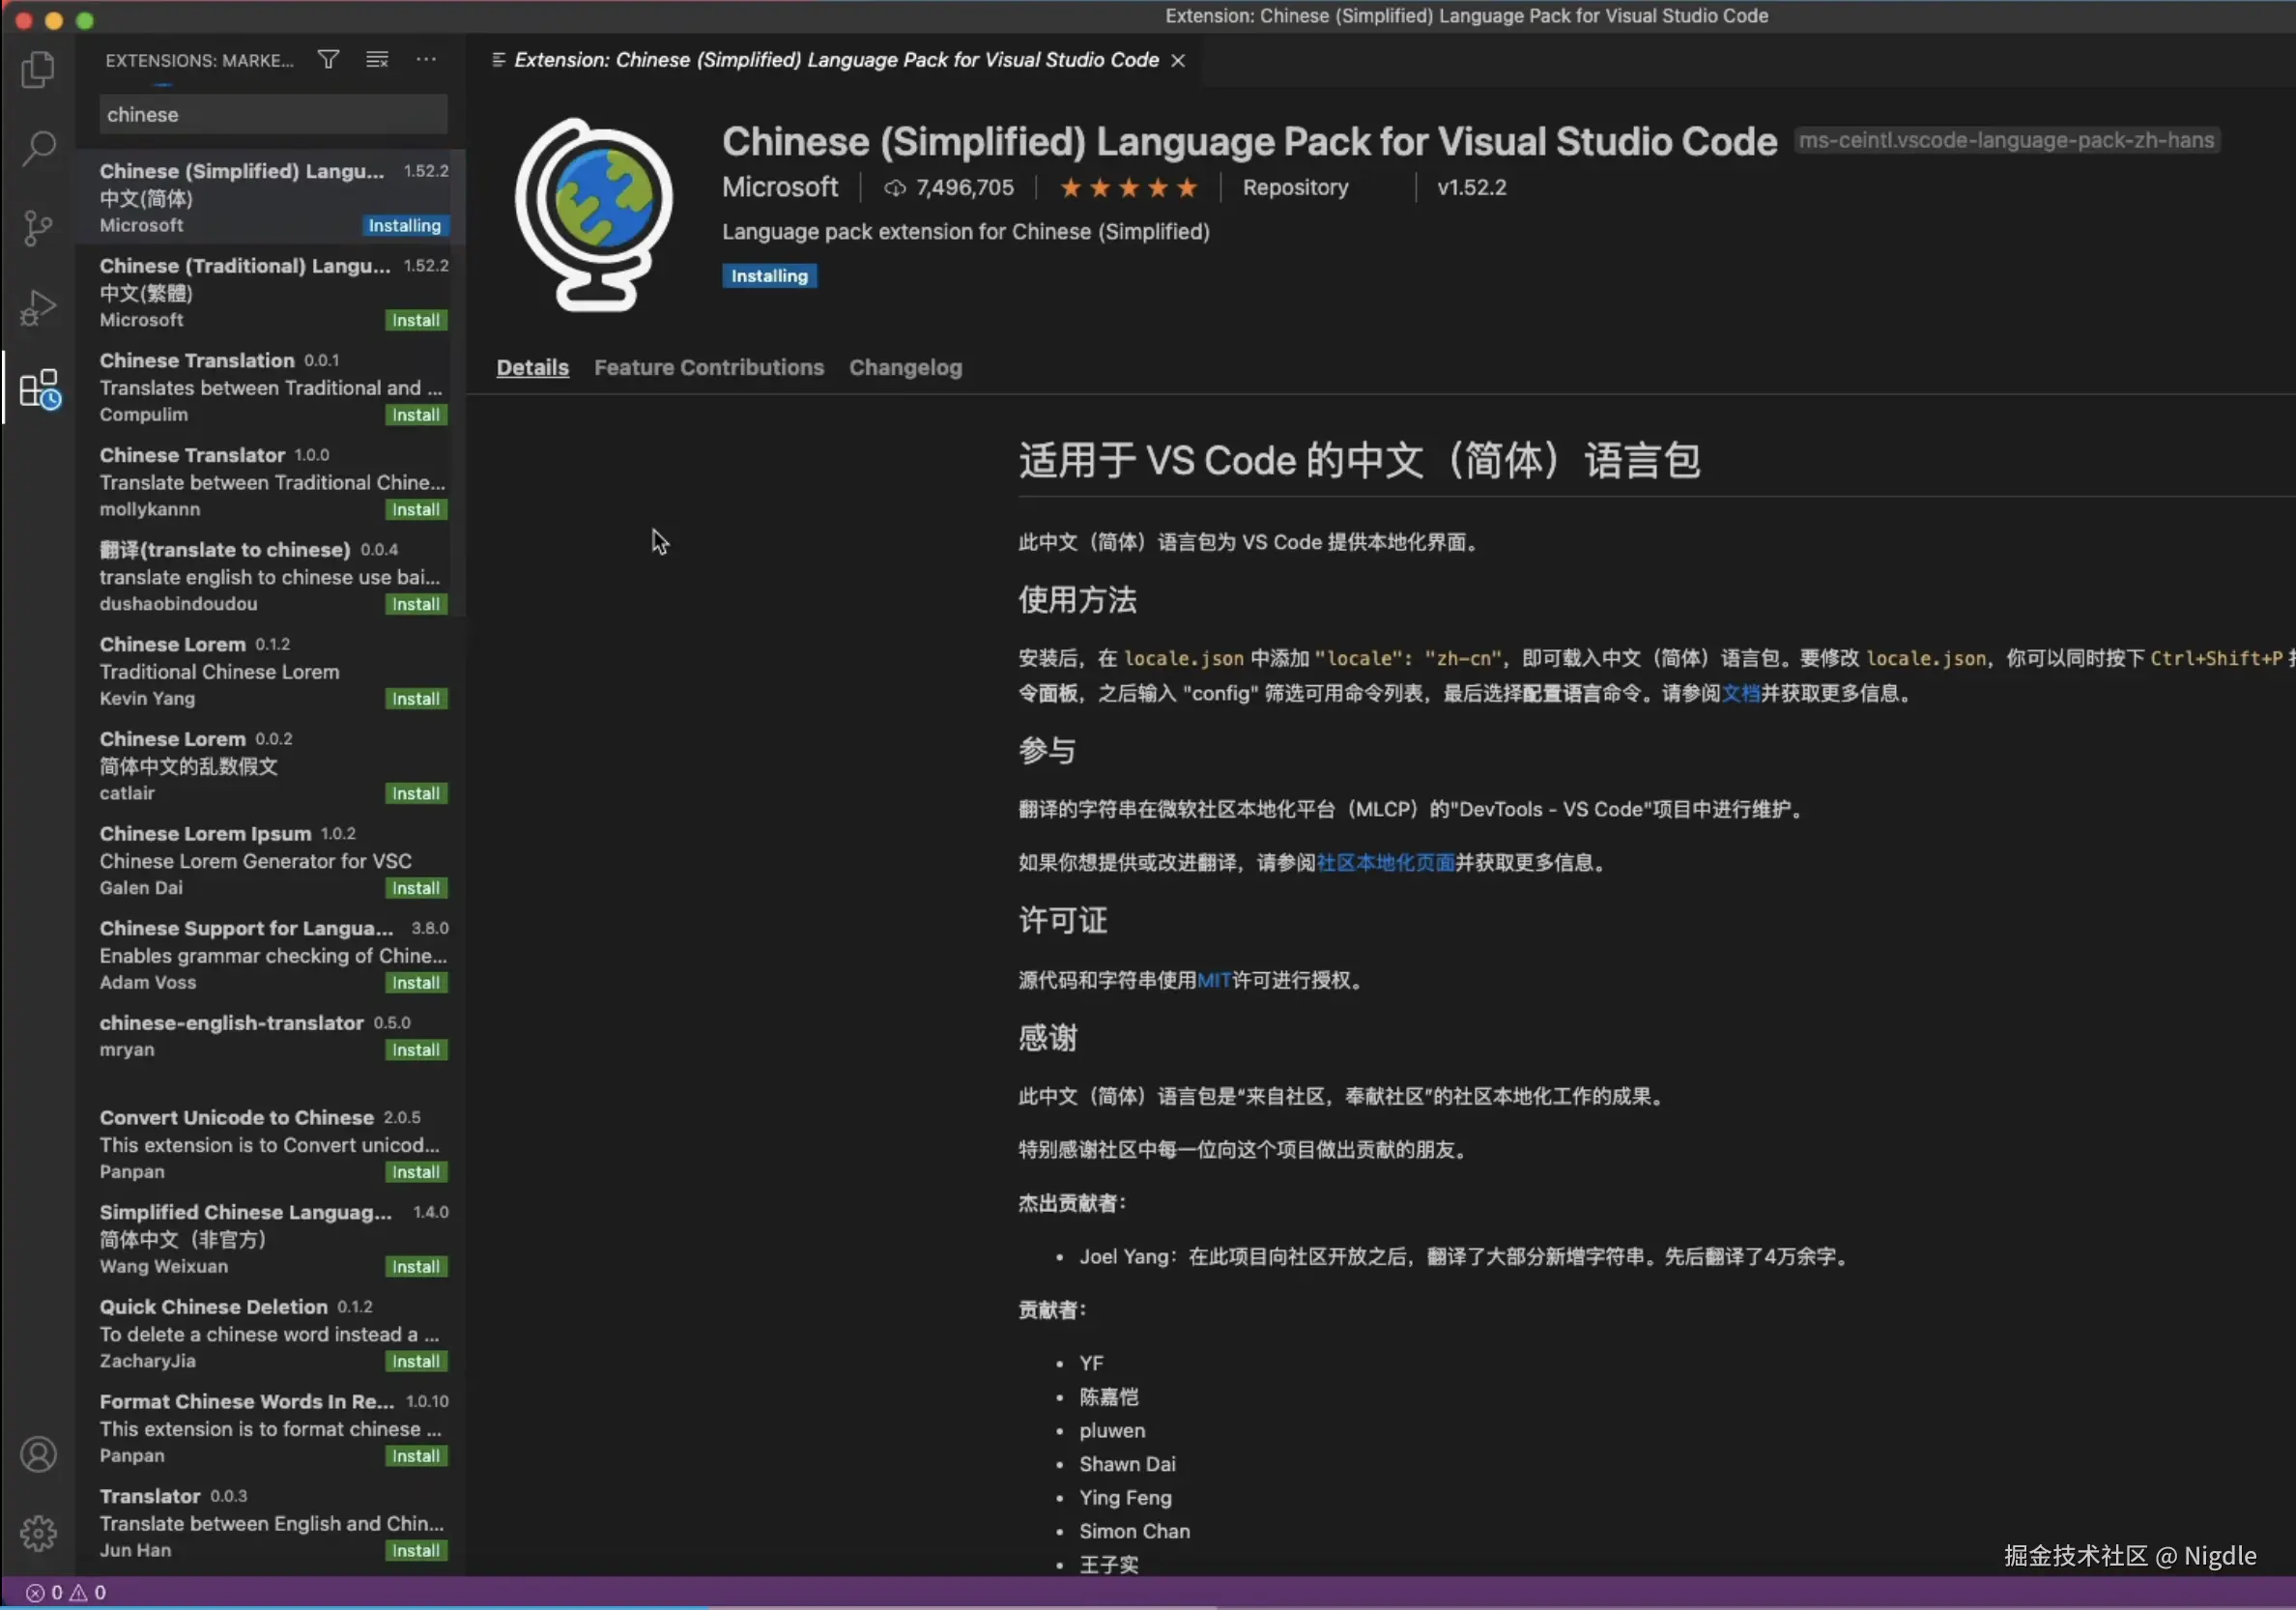Install Convert Unicode to Chinese by Panpan
2296x1610 pixels.
(416, 1173)
